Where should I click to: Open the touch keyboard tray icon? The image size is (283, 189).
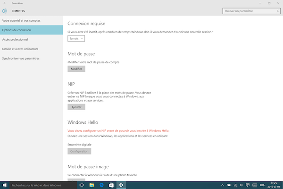pyautogui.click(x=255, y=185)
